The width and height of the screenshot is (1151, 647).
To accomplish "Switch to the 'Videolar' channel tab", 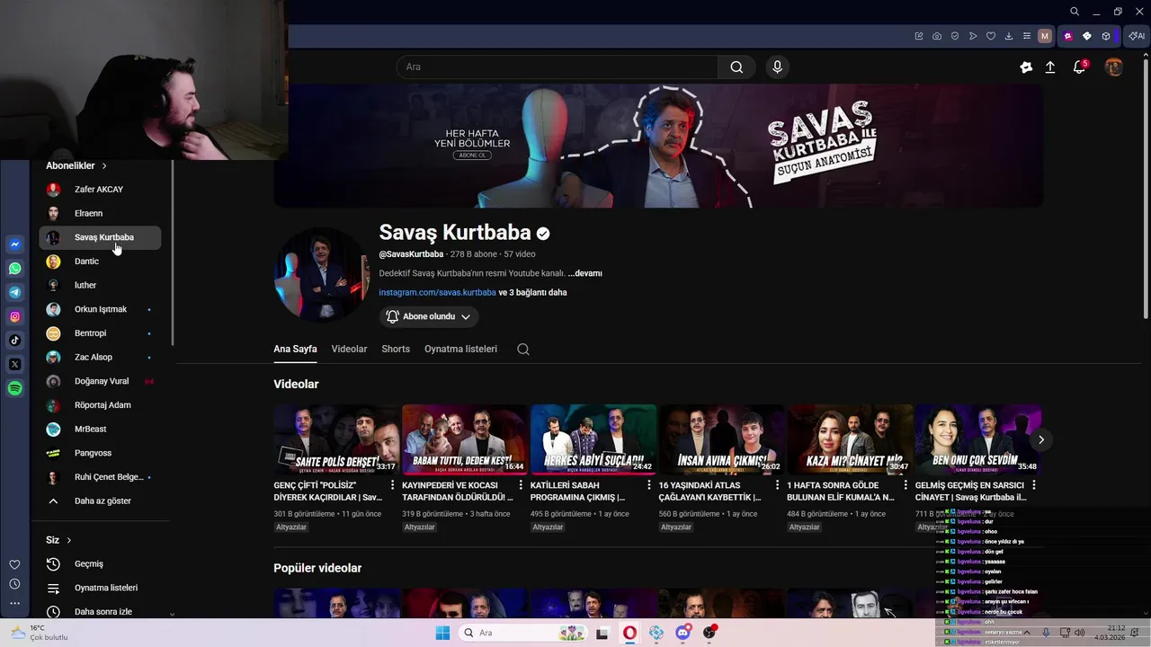I will click(x=349, y=349).
